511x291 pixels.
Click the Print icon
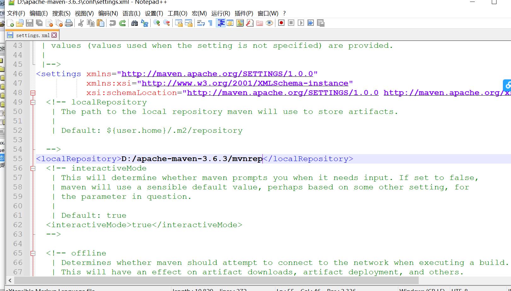(69, 23)
